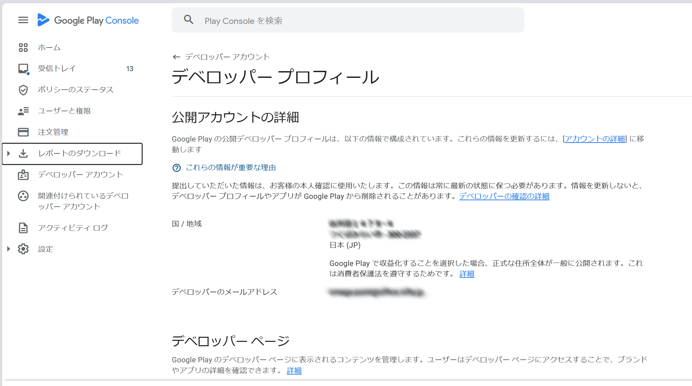Select the 受信トレイ inbox icon
This screenshot has height=386, width=692.
click(x=23, y=68)
